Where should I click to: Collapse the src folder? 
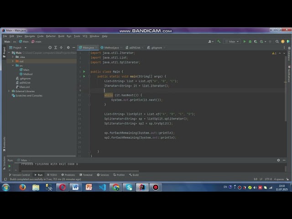(x=13, y=66)
